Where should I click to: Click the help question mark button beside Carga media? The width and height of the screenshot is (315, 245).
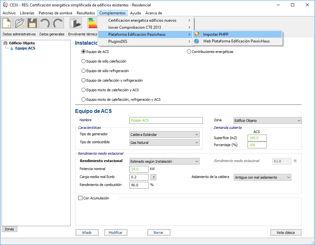[x=153, y=177]
